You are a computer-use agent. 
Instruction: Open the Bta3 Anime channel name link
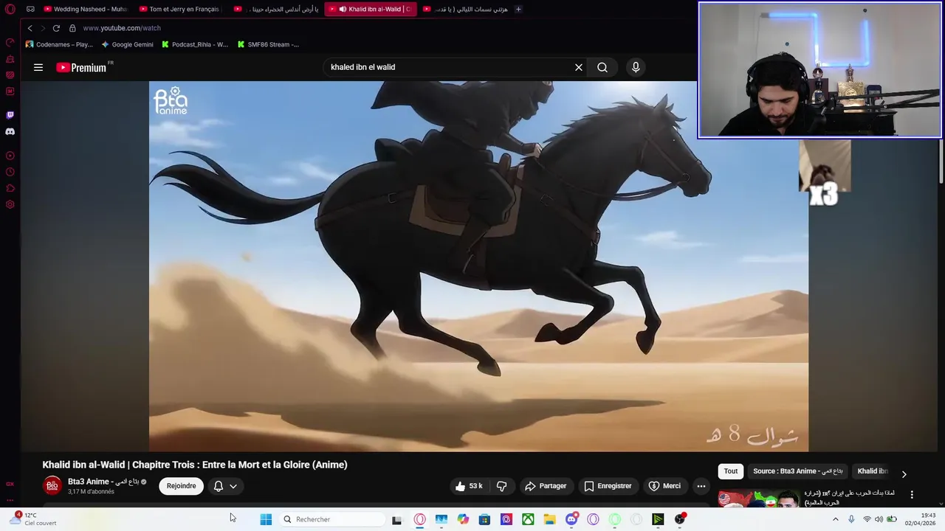pos(103,482)
